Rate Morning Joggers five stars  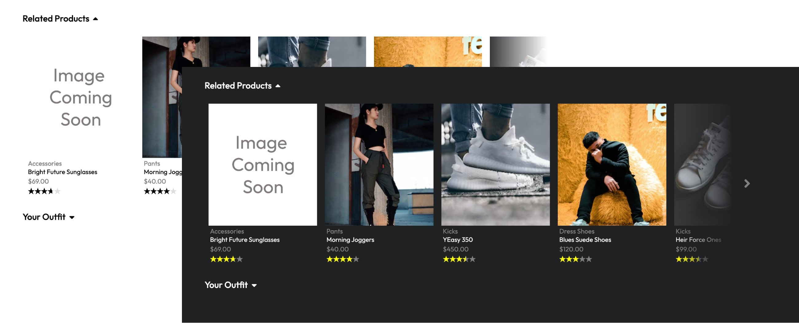click(x=356, y=259)
